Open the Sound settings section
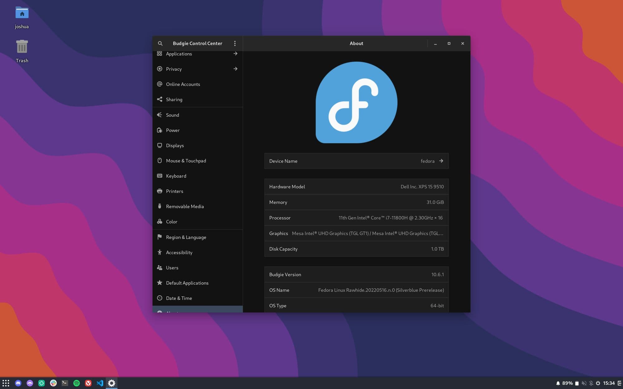Image resolution: width=623 pixels, height=389 pixels. 197,115
